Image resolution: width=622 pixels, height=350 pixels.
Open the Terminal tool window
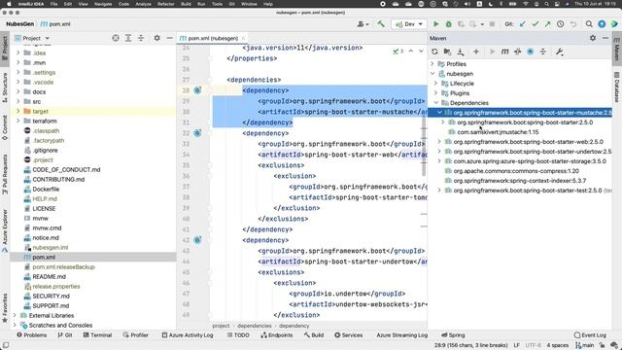point(97,335)
